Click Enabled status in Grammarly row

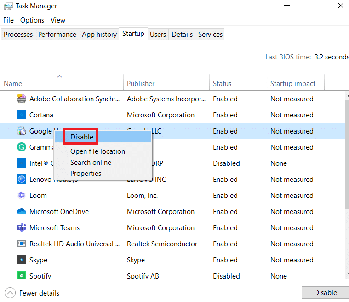[x=225, y=147]
